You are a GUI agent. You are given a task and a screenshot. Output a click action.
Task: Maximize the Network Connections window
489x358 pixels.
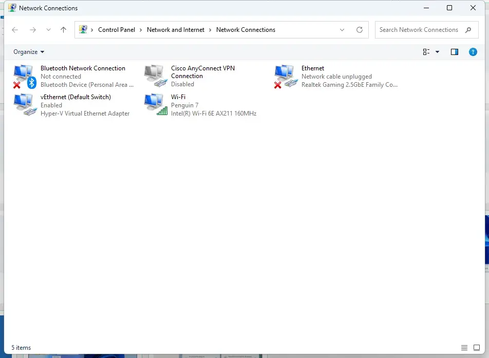pyautogui.click(x=449, y=8)
